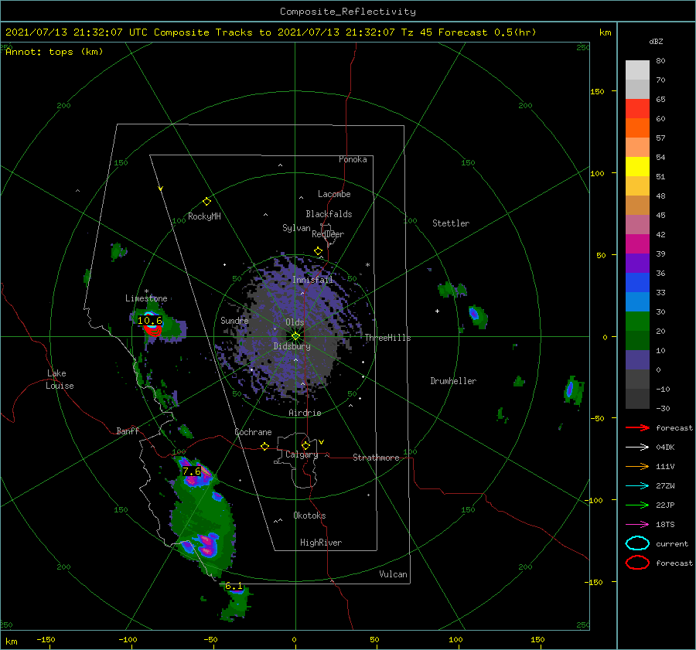Click the red forecast storm ellipse near Limestone

pos(152,331)
